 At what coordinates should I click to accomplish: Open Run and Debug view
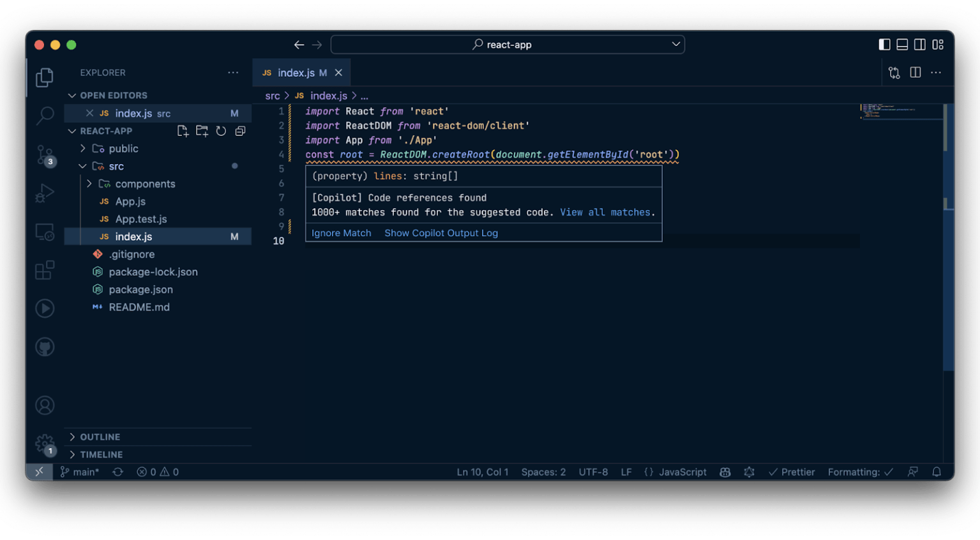45,193
